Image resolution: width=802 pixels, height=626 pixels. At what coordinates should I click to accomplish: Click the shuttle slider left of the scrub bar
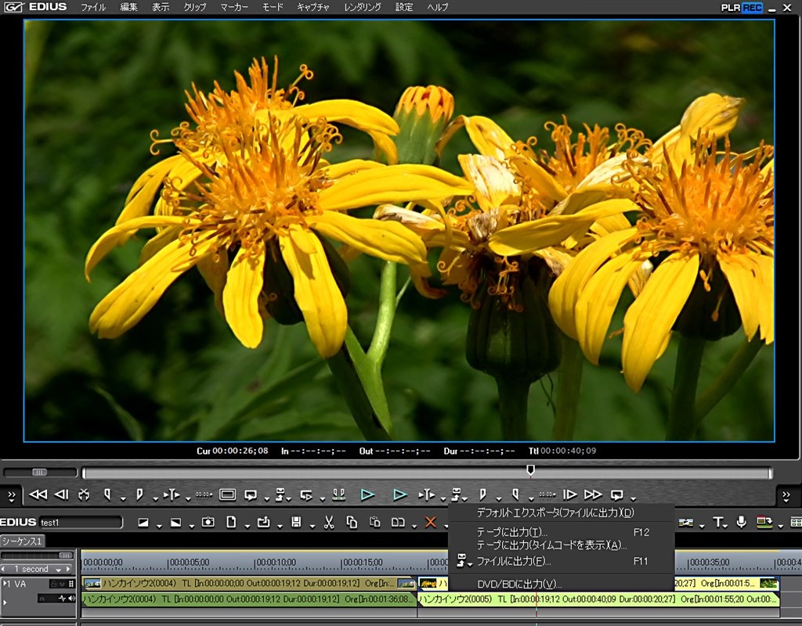(39, 472)
